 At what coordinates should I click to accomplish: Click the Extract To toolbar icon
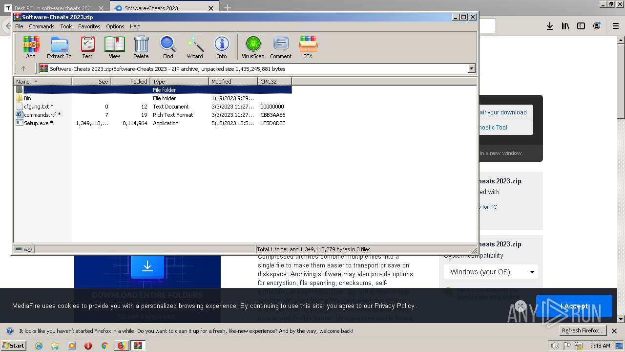coord(59,47)
